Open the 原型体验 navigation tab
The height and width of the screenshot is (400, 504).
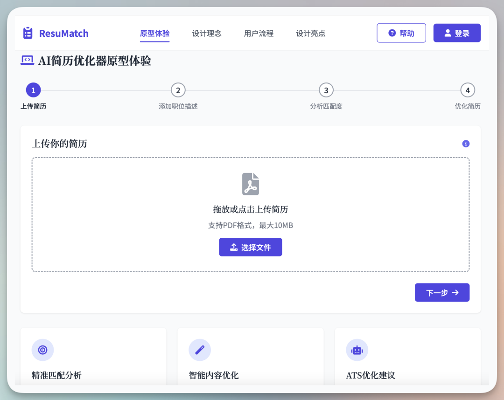[155, 33]
